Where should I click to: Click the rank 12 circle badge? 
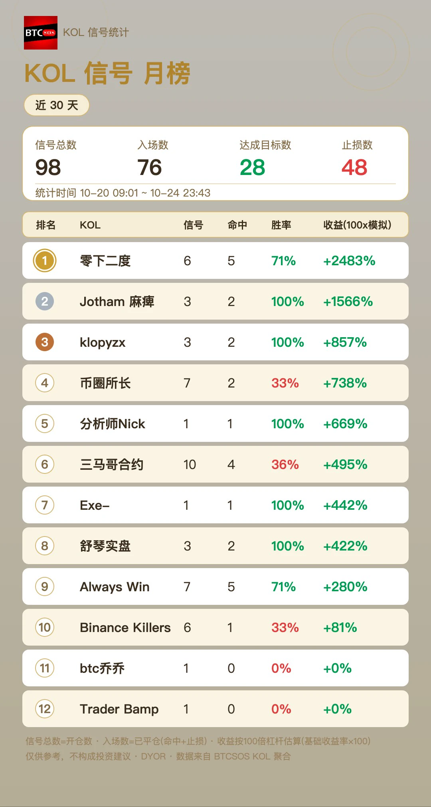point(45,709)
